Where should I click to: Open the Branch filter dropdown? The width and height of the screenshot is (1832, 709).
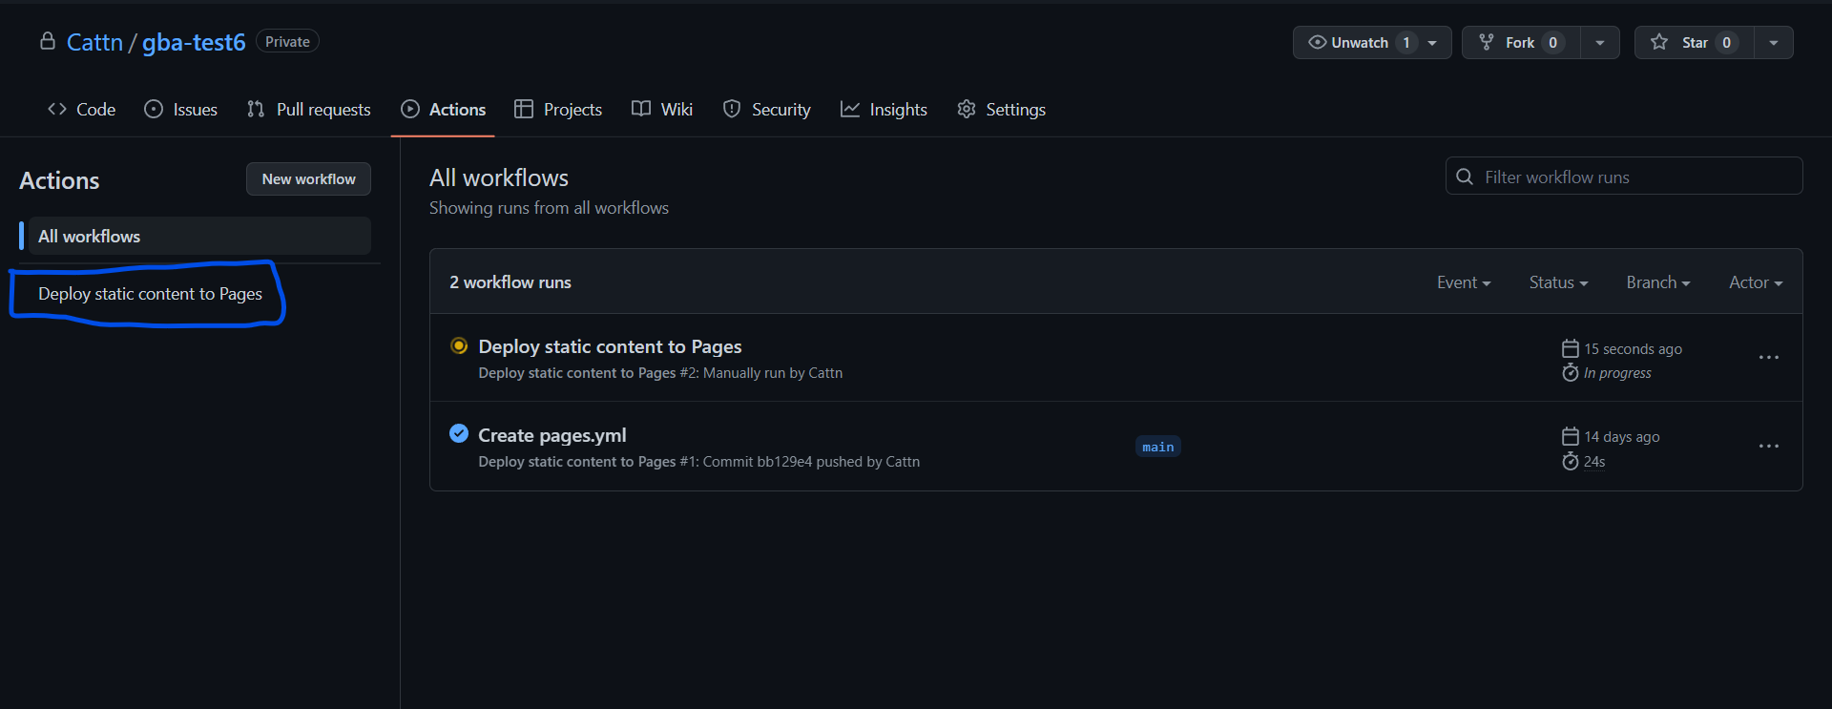point(1657,282)
